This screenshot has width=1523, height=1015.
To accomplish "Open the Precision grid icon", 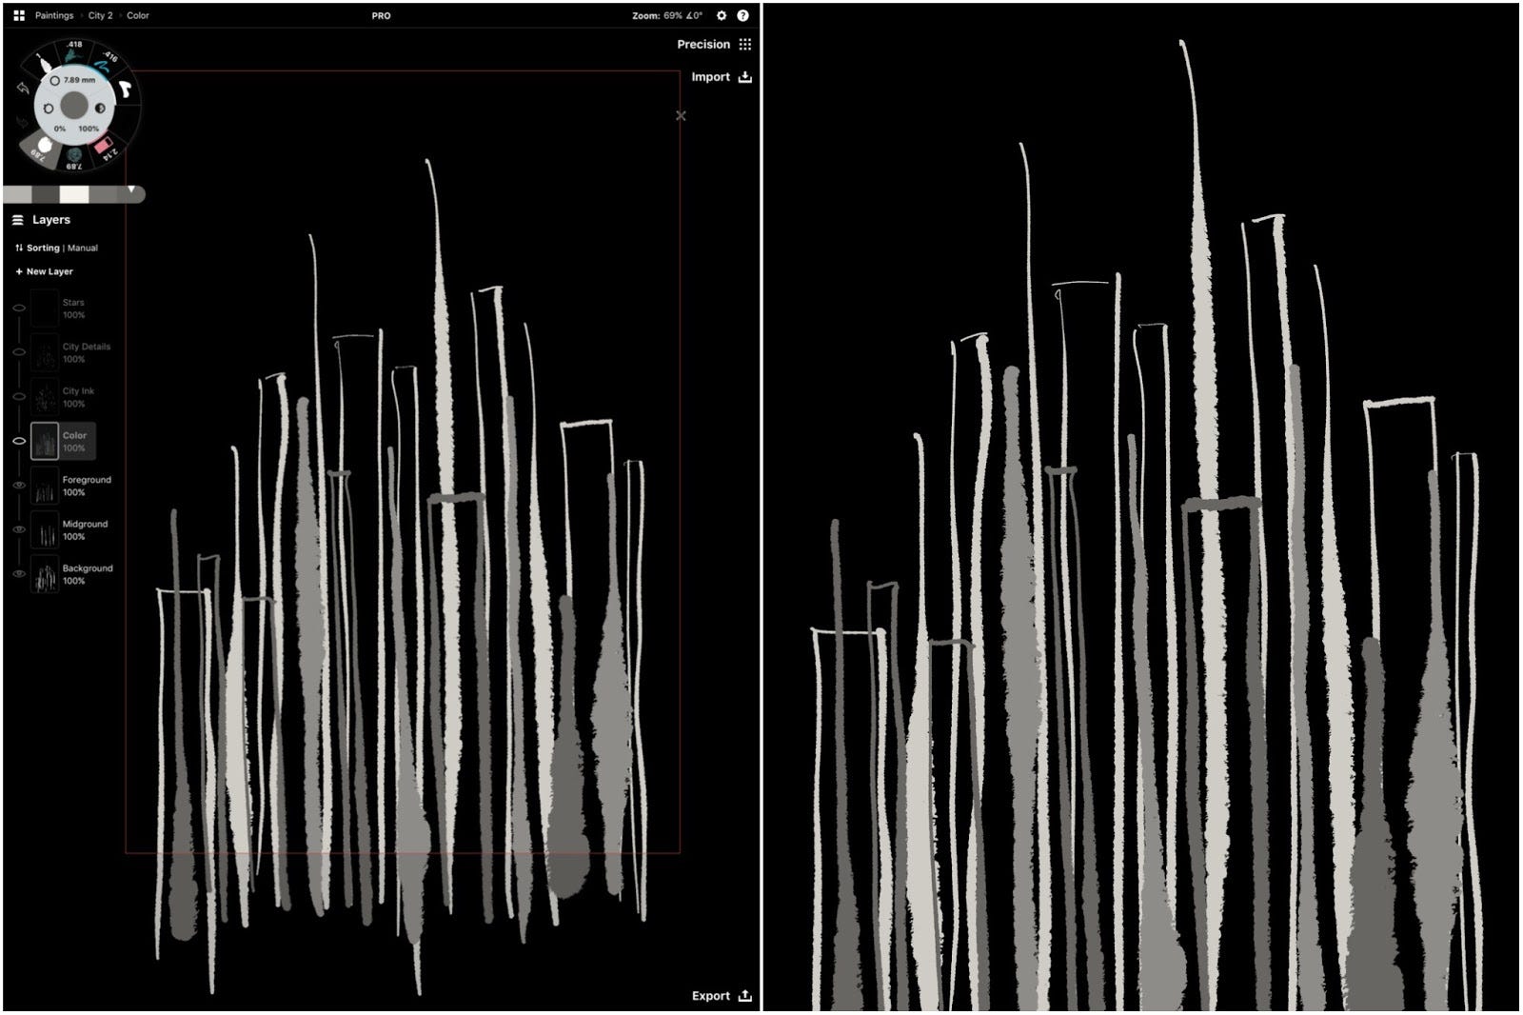I will [745, 44].
